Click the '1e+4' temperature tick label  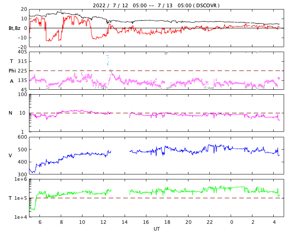coord(21,217)
